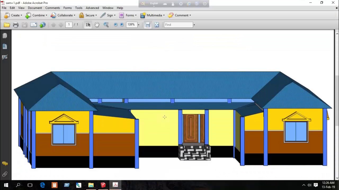Viewport: 339px width, 190px height.
Task: Open the Forms menu in menu bar
Action: pyautogui.click(x=68, y=8)
